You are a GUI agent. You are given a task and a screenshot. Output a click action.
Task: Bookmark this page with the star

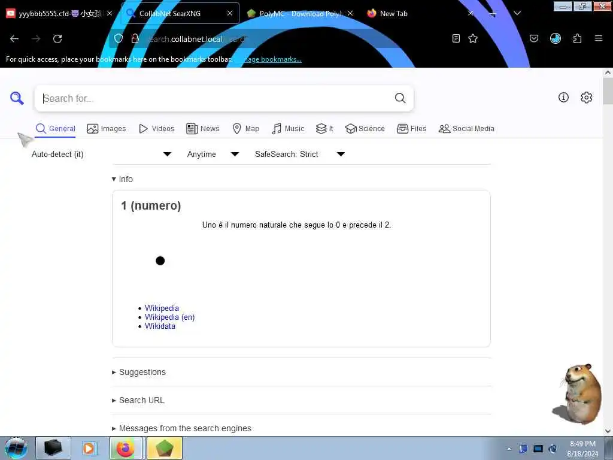coord(473,38)
